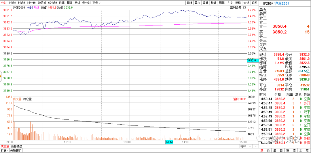
Task: Select the 主 view at the bottom right
Action: (301, 151)
